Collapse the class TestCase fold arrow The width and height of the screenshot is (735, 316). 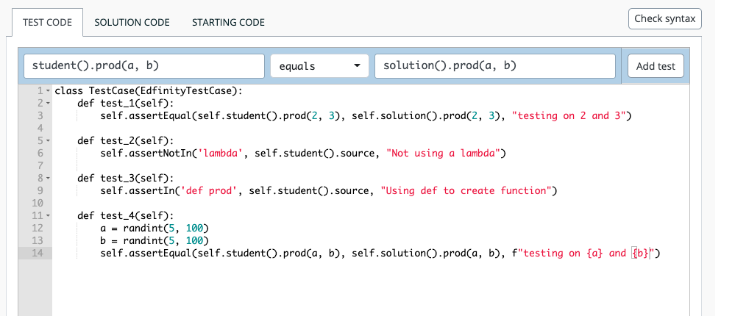47,91
